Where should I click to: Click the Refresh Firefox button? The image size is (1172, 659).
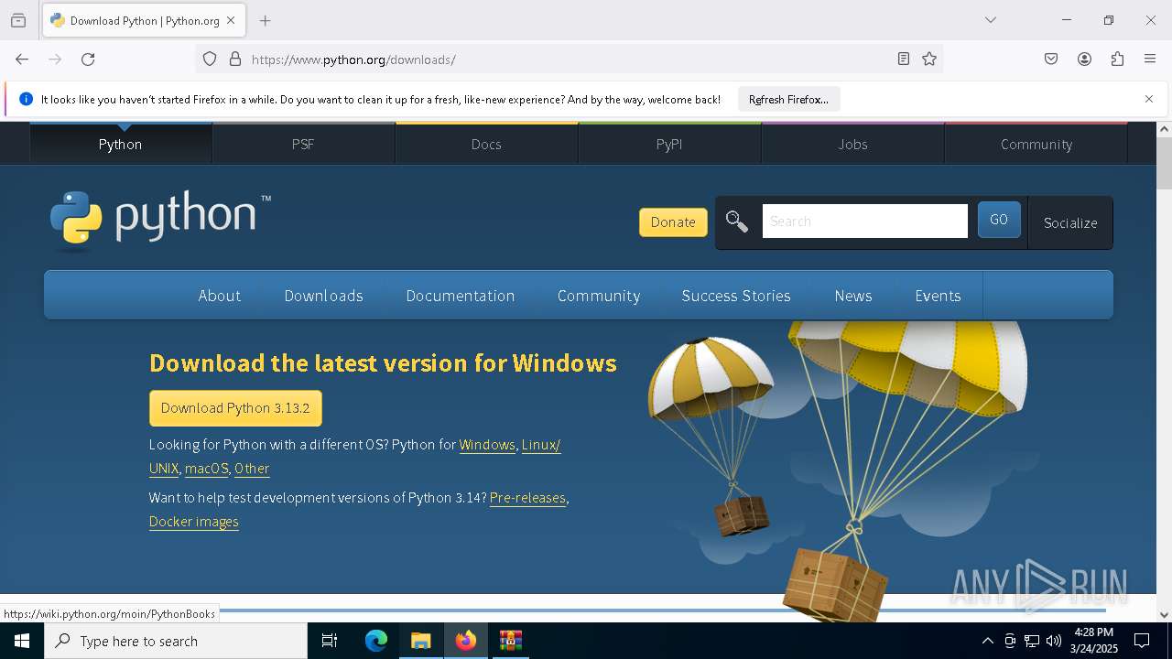(788, 100)
